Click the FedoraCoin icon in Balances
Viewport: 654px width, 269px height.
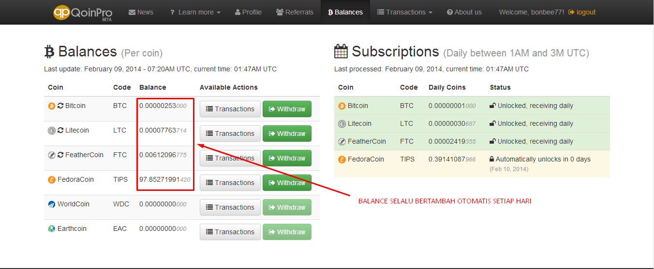click(52, 179)
